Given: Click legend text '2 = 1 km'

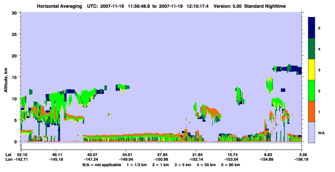Looking at the screenshot, I should click(x=161, y=165).
